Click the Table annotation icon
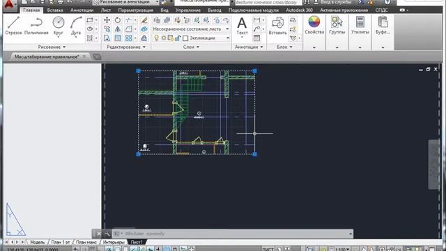 point(256,38)
